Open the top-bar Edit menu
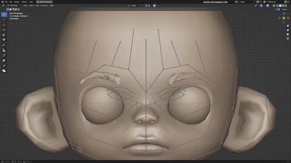The width and height of the screenshot is (291, 163). [x=11, y=2]
